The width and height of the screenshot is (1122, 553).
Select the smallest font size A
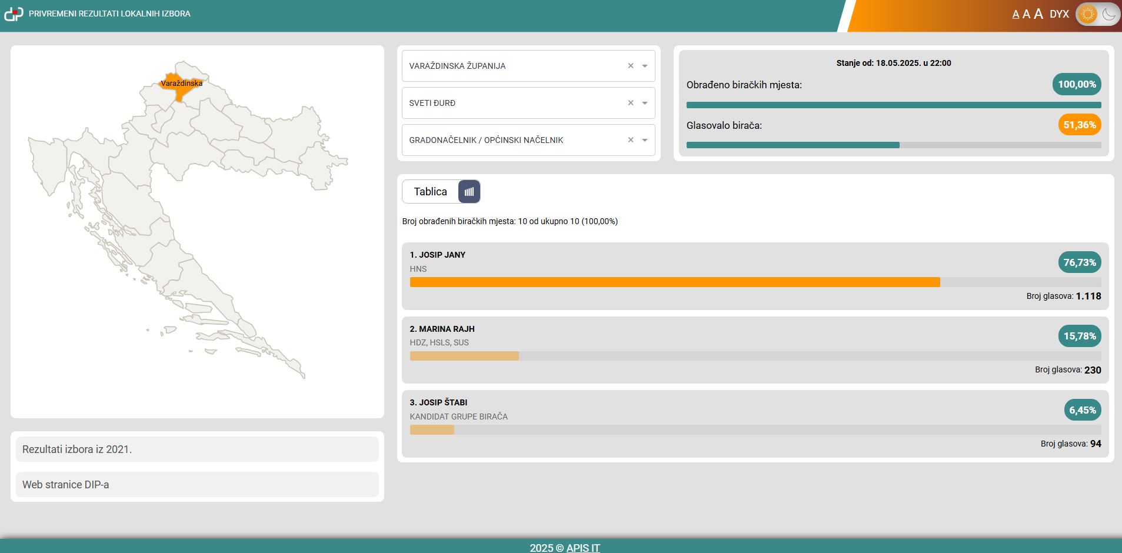tap(1016, 15)
